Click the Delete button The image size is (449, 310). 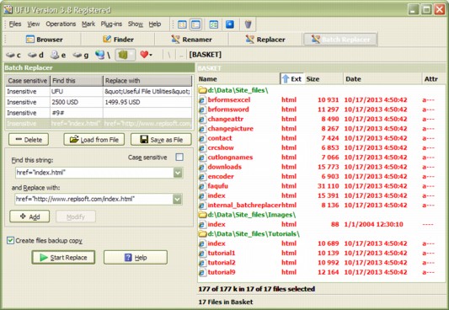(x=29, y=140)
